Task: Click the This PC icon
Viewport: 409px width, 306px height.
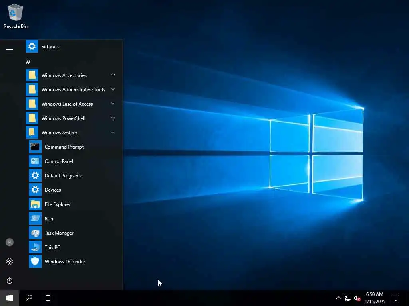Action: [x=35, y=247]
